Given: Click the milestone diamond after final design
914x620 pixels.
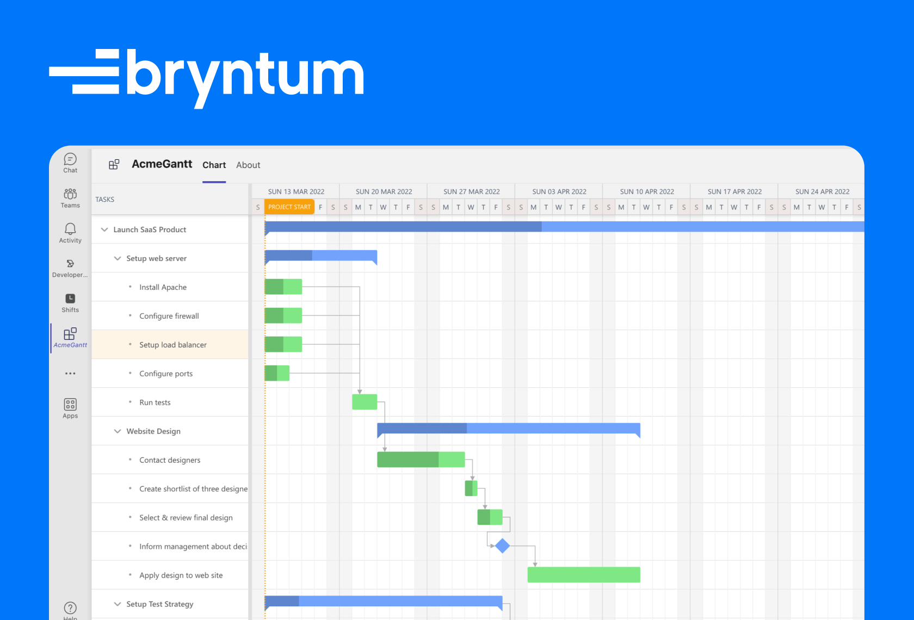Looking at the screenshot, I should point(502,545).
